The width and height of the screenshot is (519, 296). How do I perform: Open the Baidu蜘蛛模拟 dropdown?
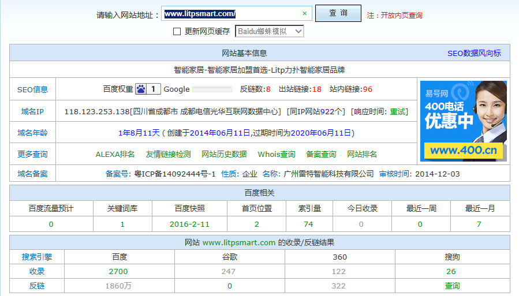point(270,31)
